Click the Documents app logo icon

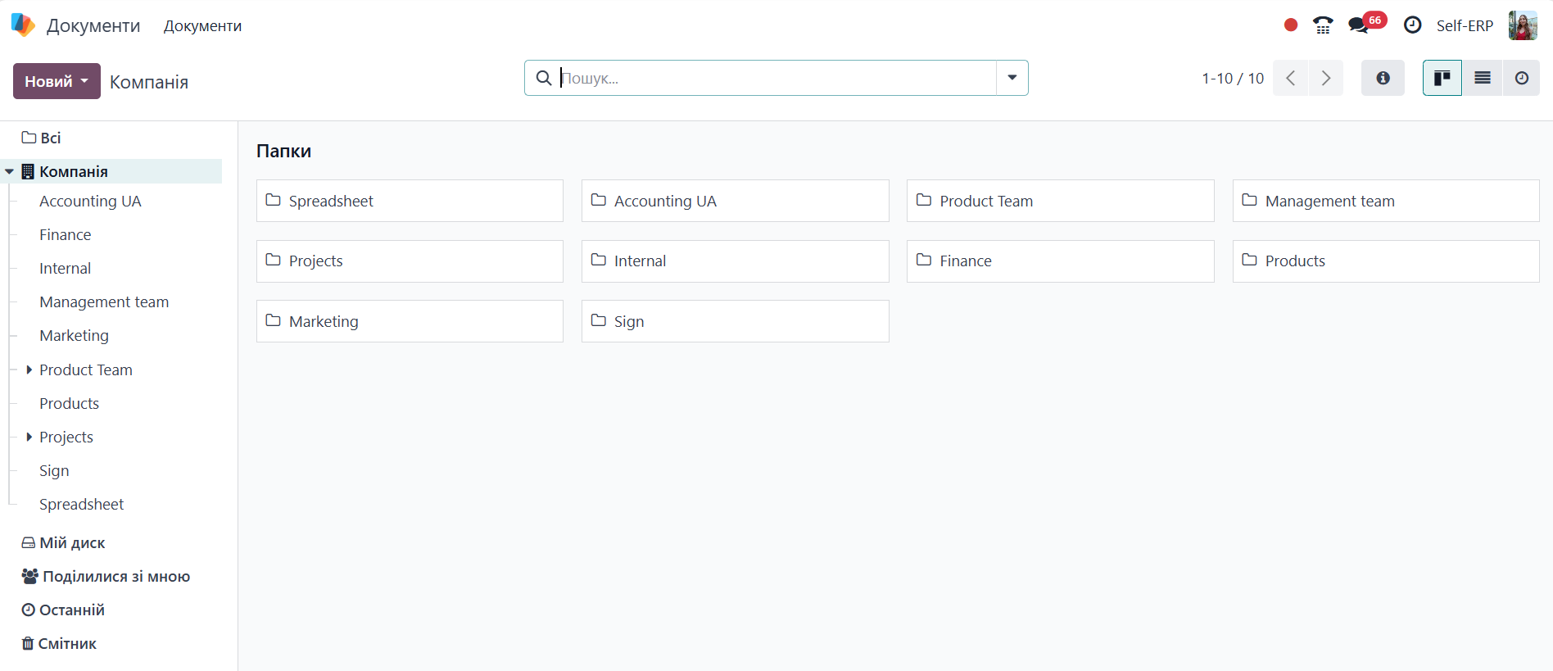[23, 25]
